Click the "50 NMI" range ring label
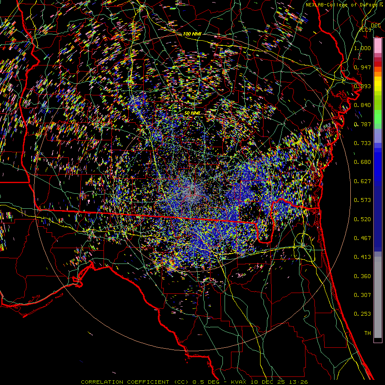This screenshot has width=385, height=385. click(192, 113)
